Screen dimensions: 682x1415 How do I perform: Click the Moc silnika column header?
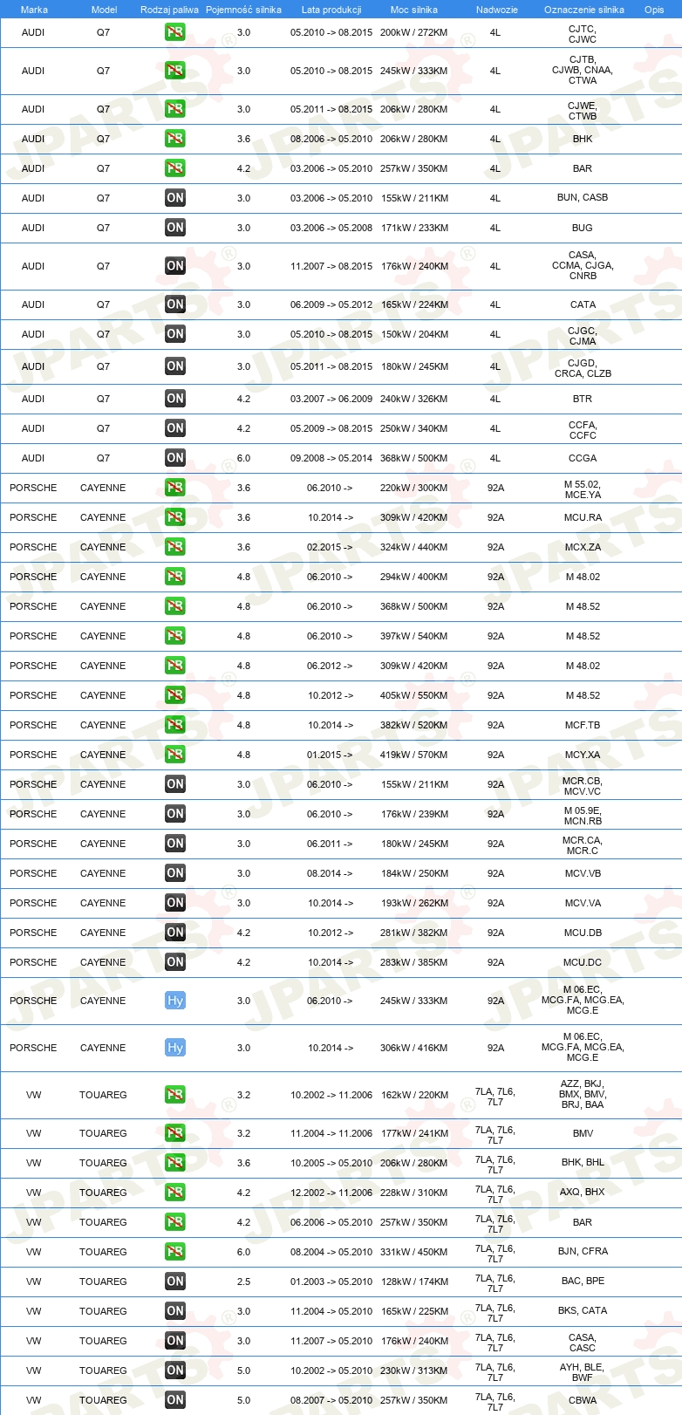[414, 10]
